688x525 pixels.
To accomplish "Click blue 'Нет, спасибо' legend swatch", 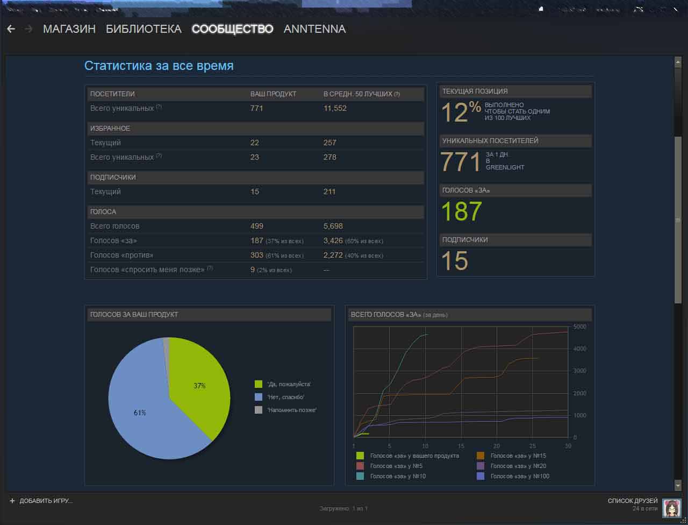I will coord(259,397).
